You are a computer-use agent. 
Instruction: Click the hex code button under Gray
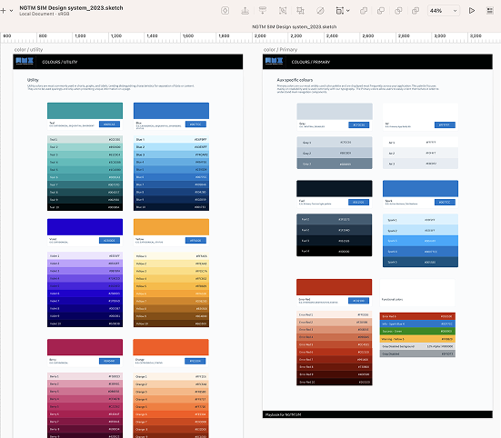coord(359,124)
